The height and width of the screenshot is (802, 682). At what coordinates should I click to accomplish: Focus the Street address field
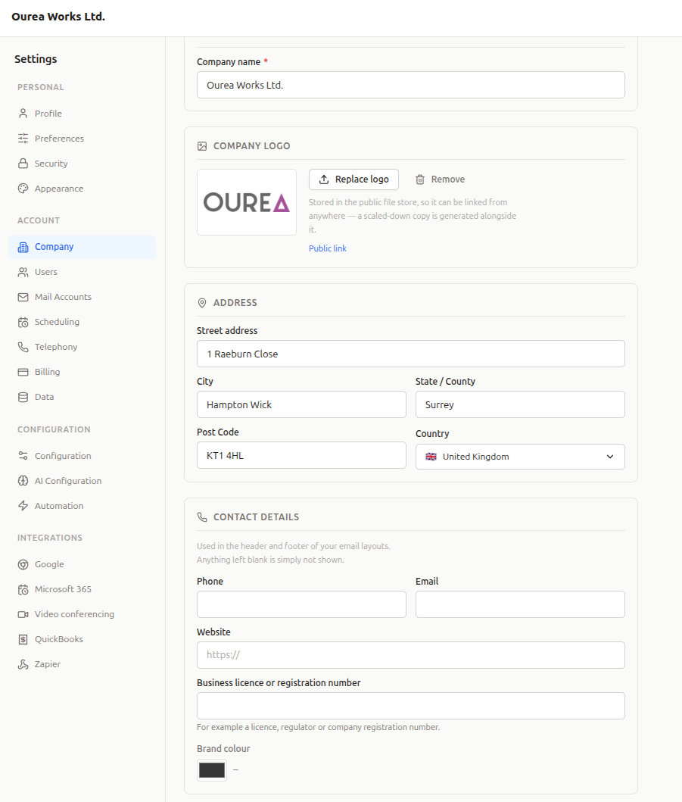[410, 354]
